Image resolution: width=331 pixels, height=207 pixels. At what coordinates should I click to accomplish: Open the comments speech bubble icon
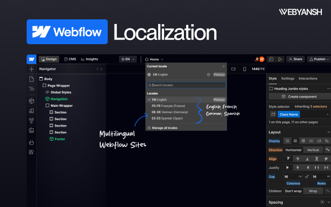click(271, 59)
